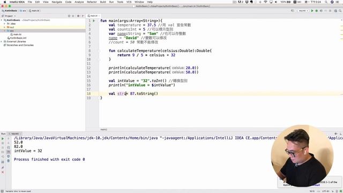Open the Run panel settings gear
Image resolution: width=343 pixels, height=193 pixels.
pos(336,133)
